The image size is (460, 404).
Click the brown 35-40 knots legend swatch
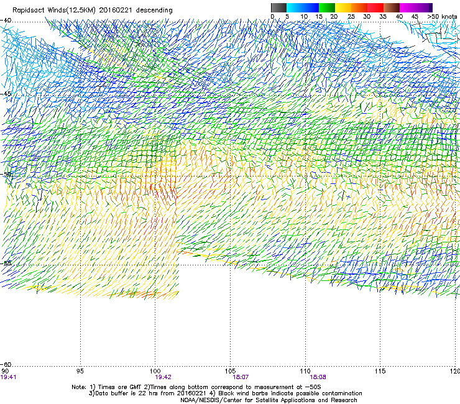coord(392,7)
